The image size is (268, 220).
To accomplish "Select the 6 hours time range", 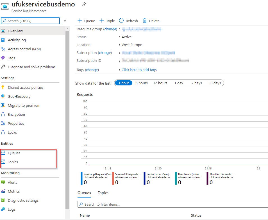I will coord(142,83).
